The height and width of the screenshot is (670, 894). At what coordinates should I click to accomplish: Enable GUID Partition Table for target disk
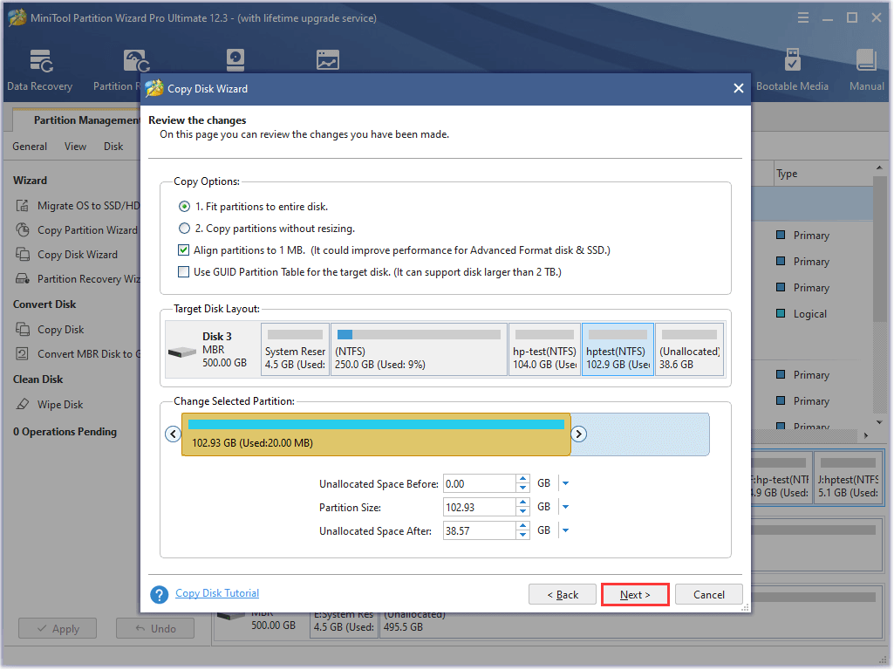(184, 272)
